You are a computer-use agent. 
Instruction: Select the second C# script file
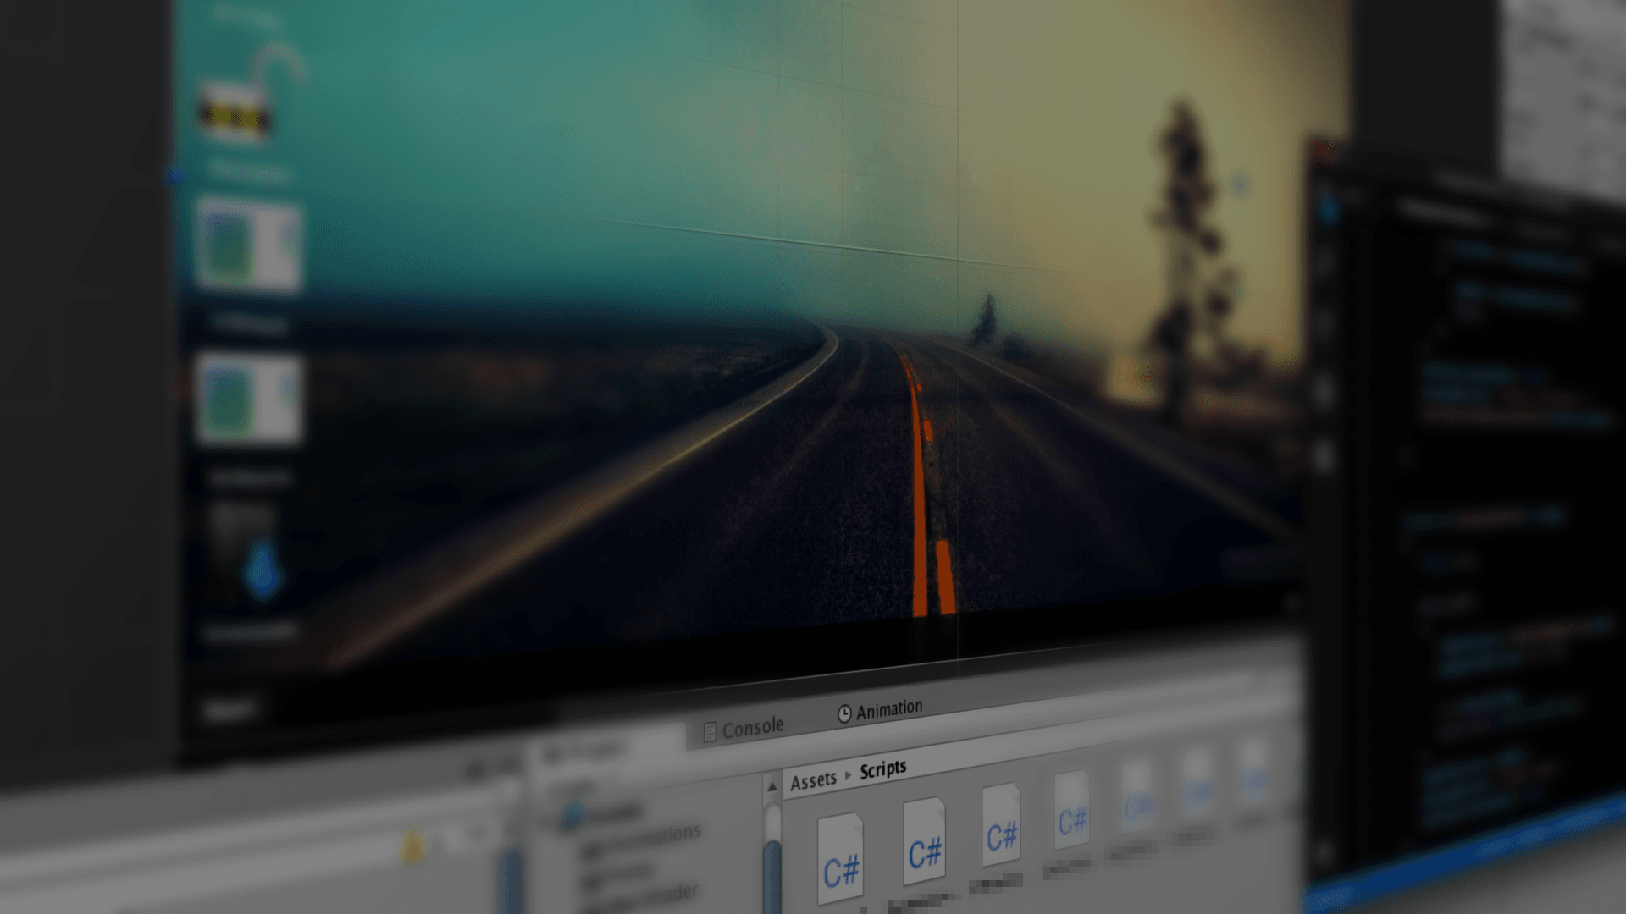pyautogui.click(x=924, y=842)
